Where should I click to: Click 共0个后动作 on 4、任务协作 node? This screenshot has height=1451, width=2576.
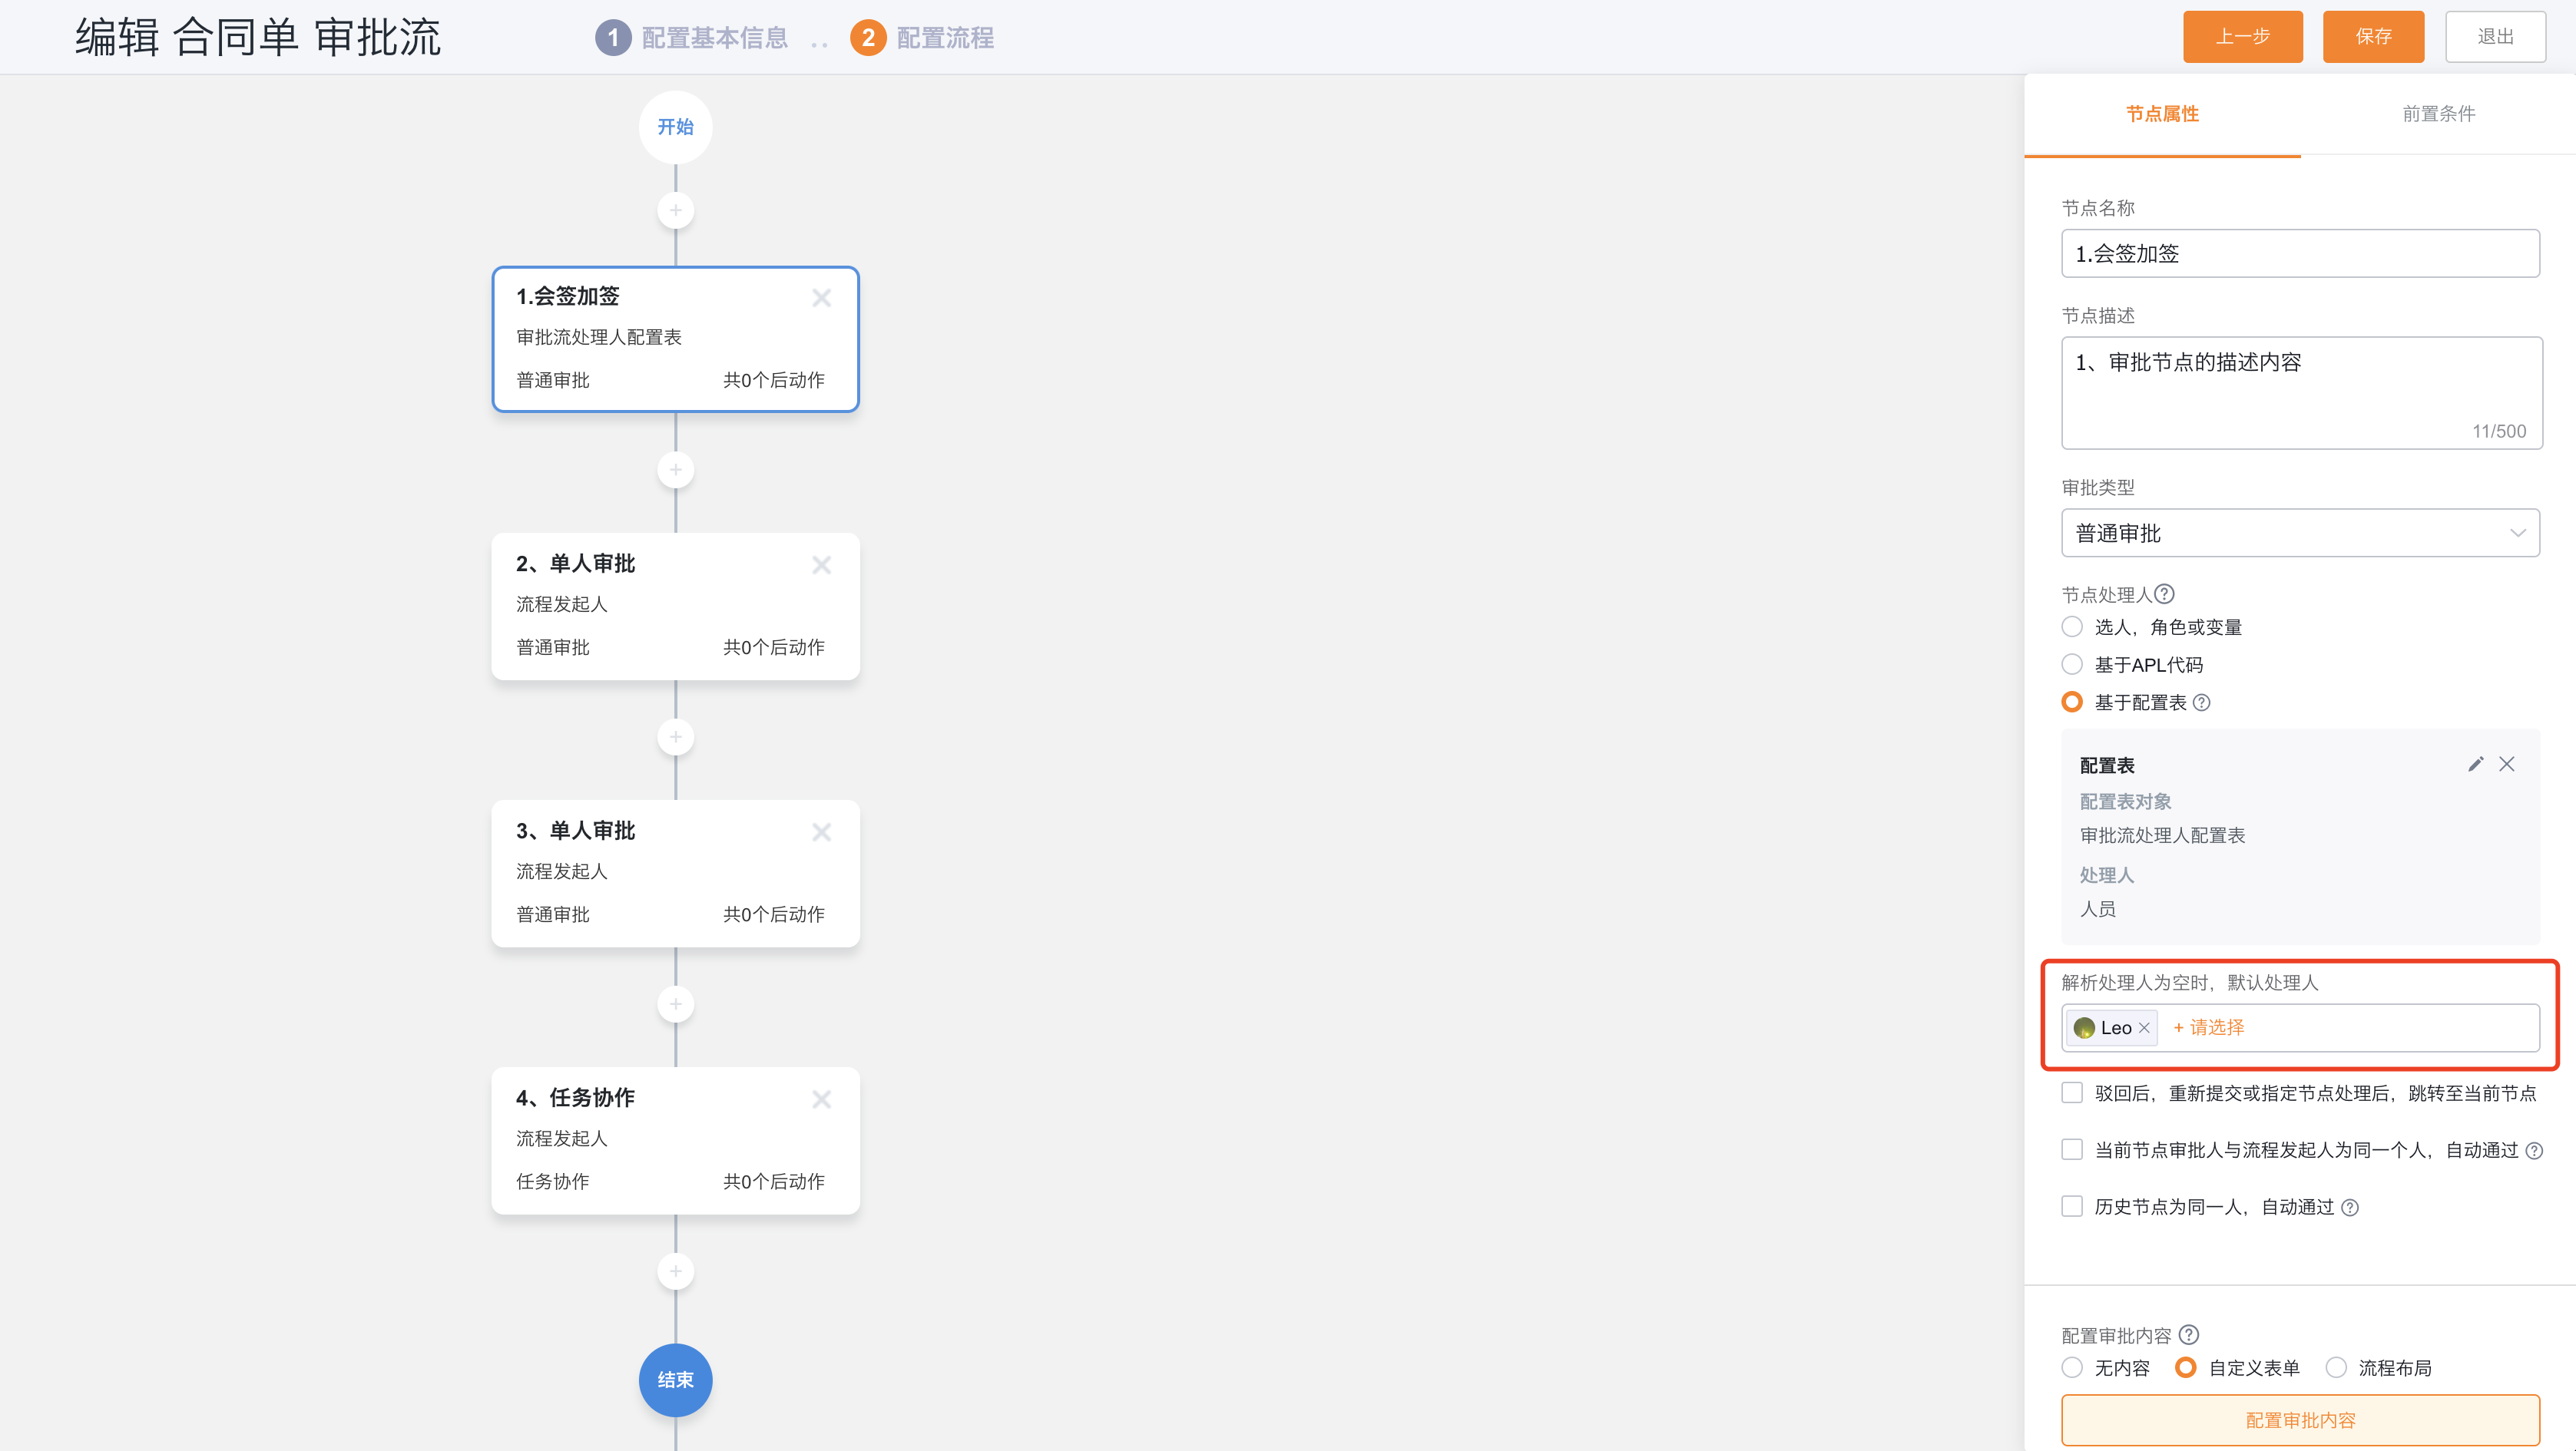pyautogui.click(x=773, y=1182)
